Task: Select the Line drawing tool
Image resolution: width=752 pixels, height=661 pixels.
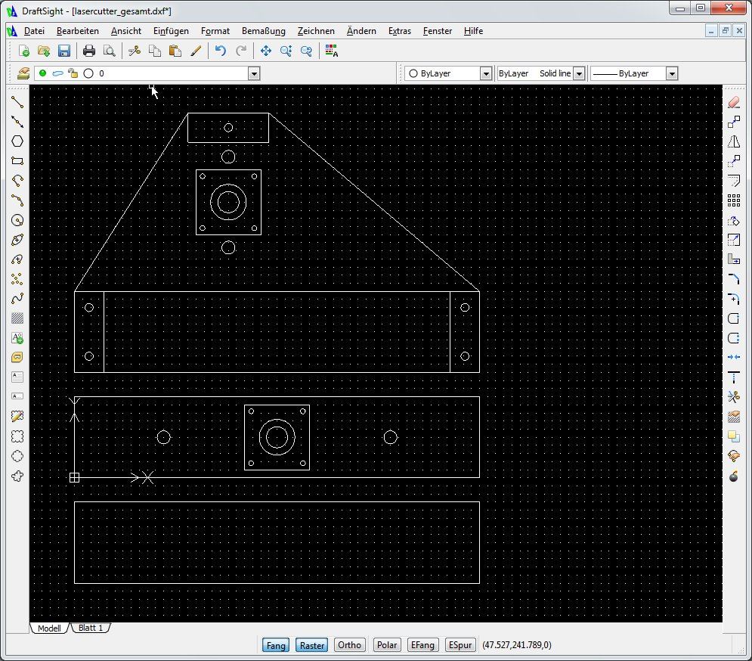Action: (17, 101)
